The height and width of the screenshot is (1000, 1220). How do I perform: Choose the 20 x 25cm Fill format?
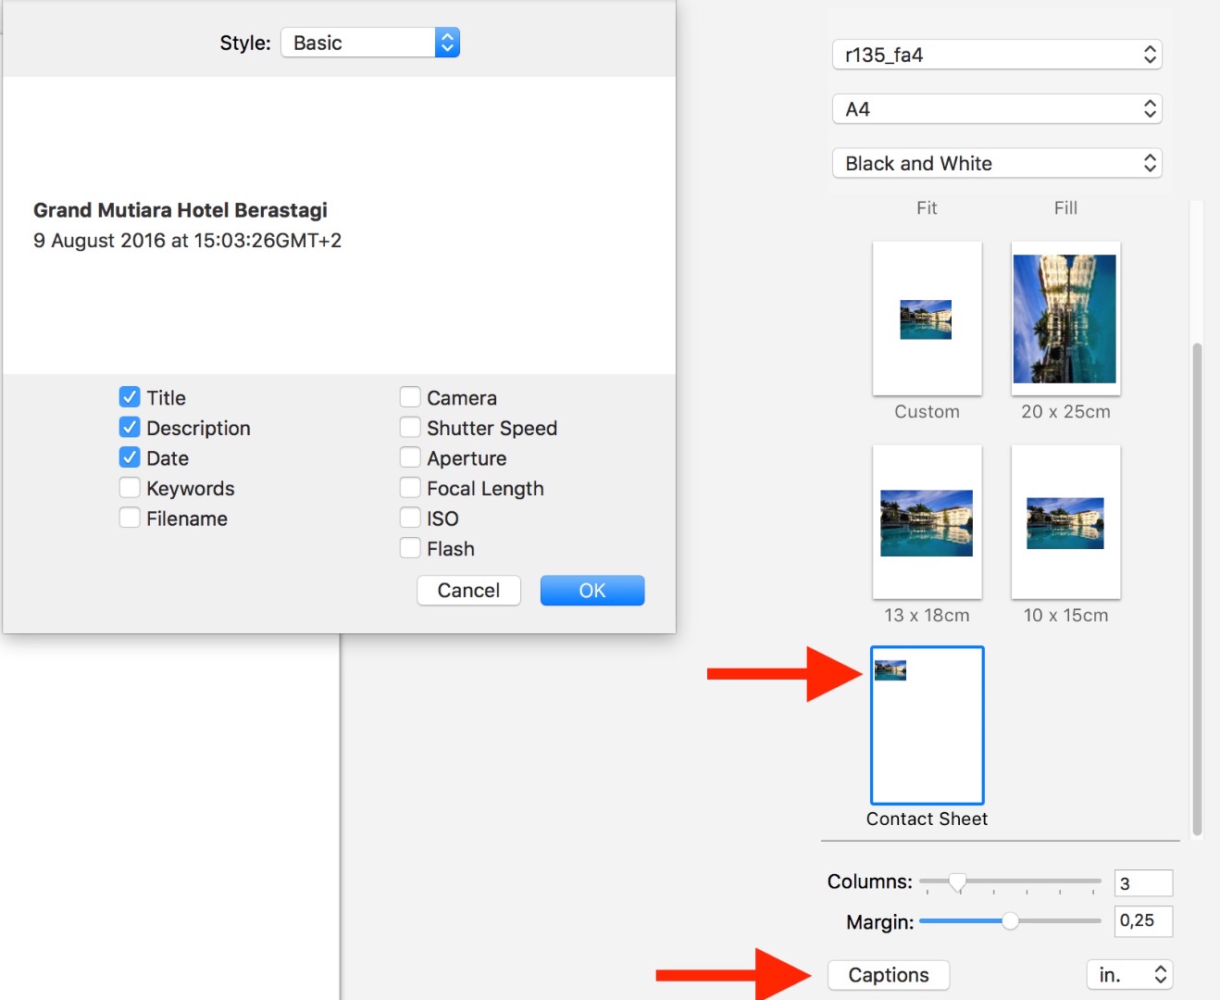pos(1064,319)
